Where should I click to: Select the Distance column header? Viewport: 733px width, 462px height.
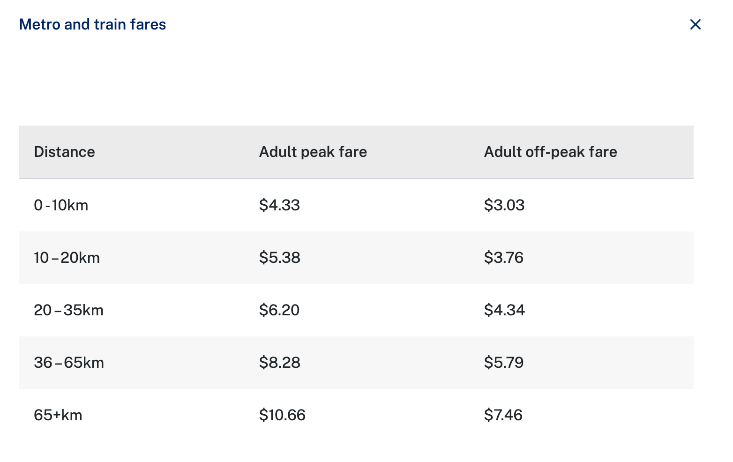tap(65, 152)
